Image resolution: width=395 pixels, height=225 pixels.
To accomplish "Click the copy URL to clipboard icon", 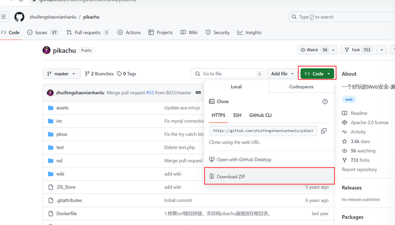I will [324, 131].
